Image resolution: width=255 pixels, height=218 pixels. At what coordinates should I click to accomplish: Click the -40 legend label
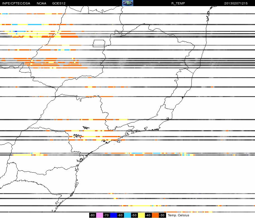point(148,215)
